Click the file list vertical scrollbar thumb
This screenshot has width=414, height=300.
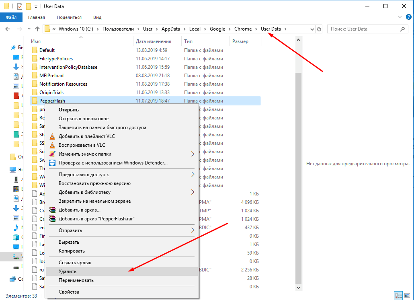point(298,178)
